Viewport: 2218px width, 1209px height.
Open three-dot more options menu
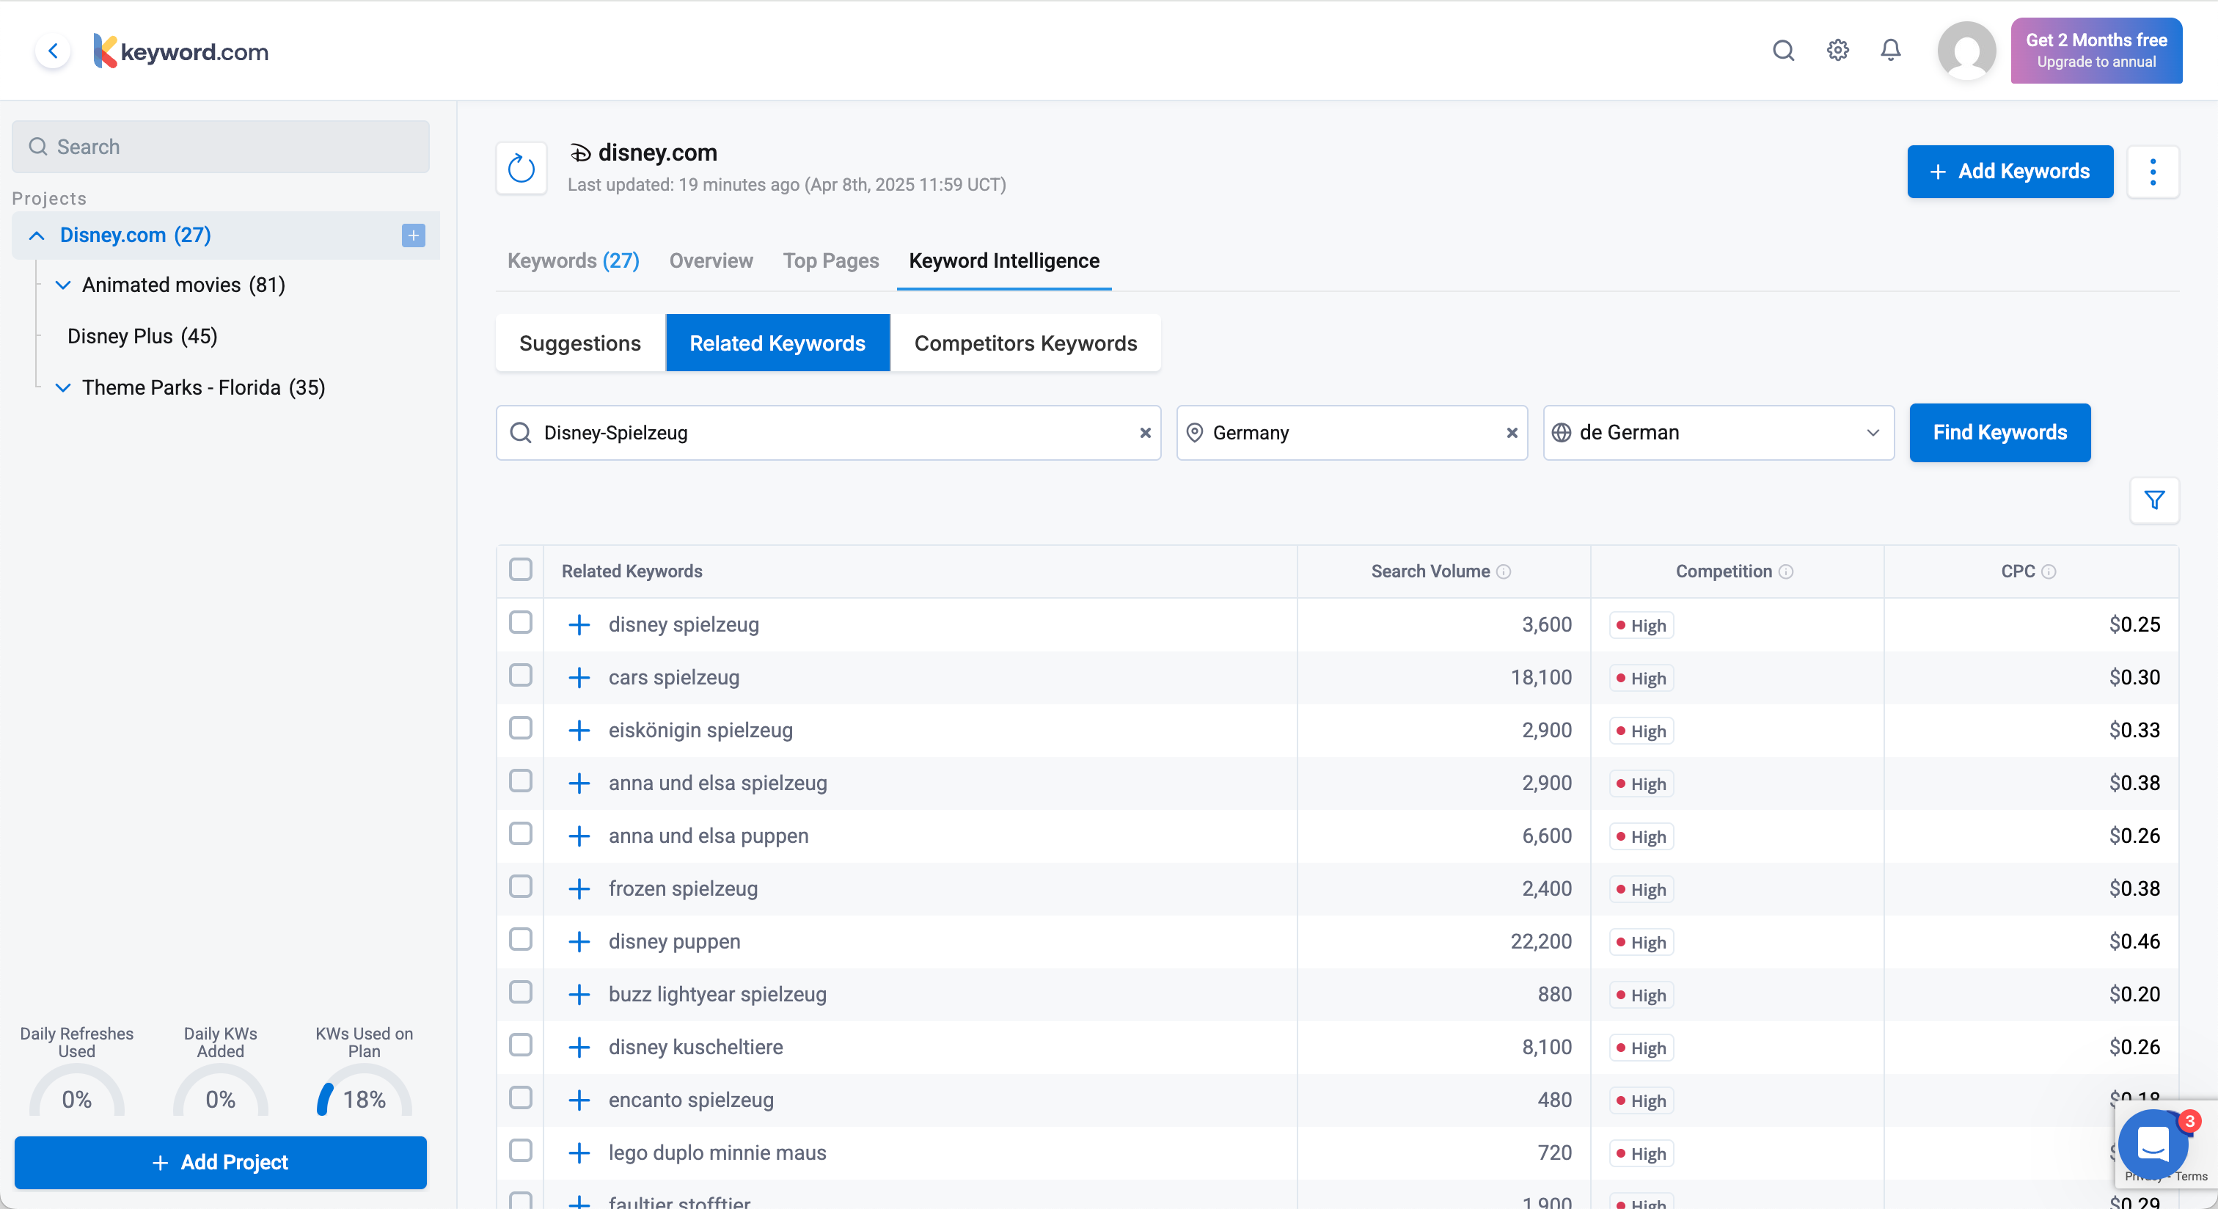[2153, 172]
